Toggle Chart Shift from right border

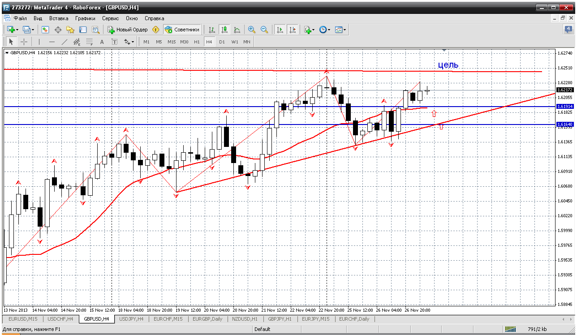point(293,30)
